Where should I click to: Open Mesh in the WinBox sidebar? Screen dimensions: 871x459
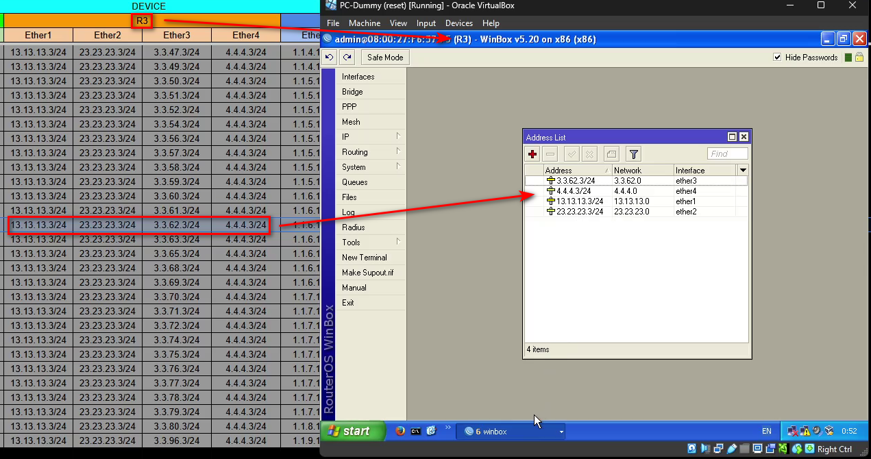(x=371, y=122)
